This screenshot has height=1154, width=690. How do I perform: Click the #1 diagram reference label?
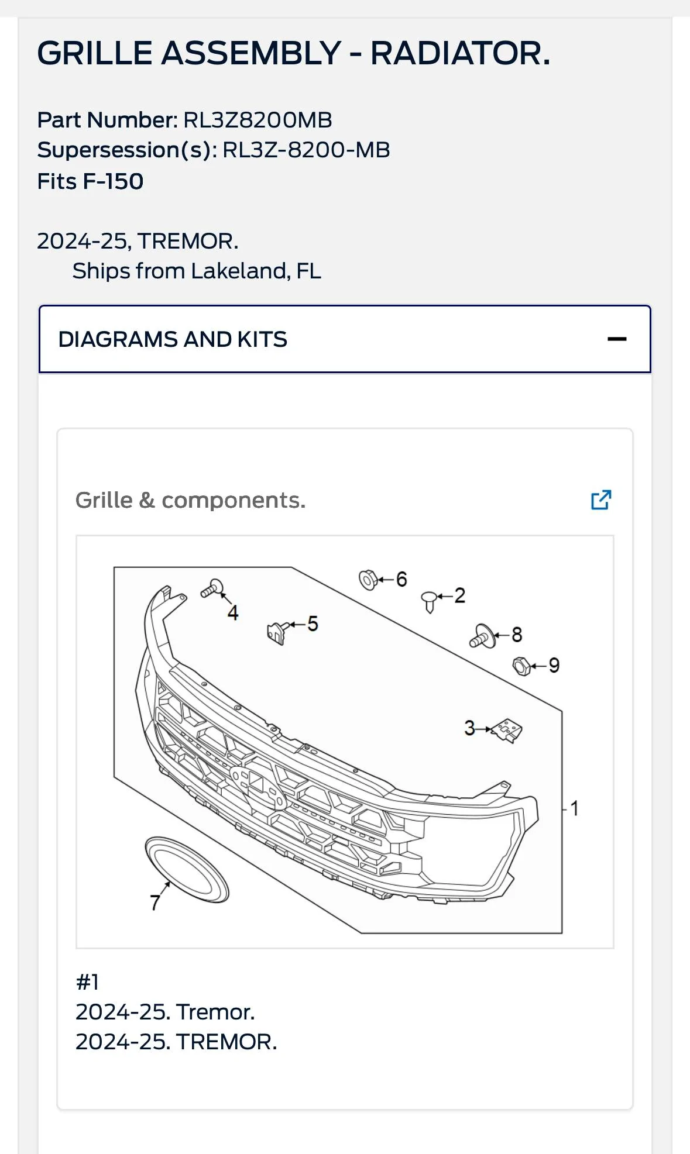[87, 982]
